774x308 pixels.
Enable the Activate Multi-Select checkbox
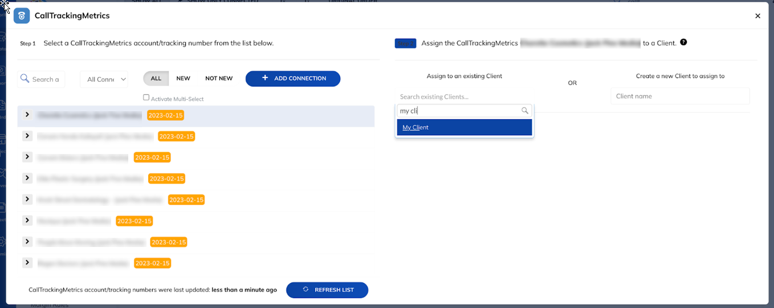click(x=146, y=98)
